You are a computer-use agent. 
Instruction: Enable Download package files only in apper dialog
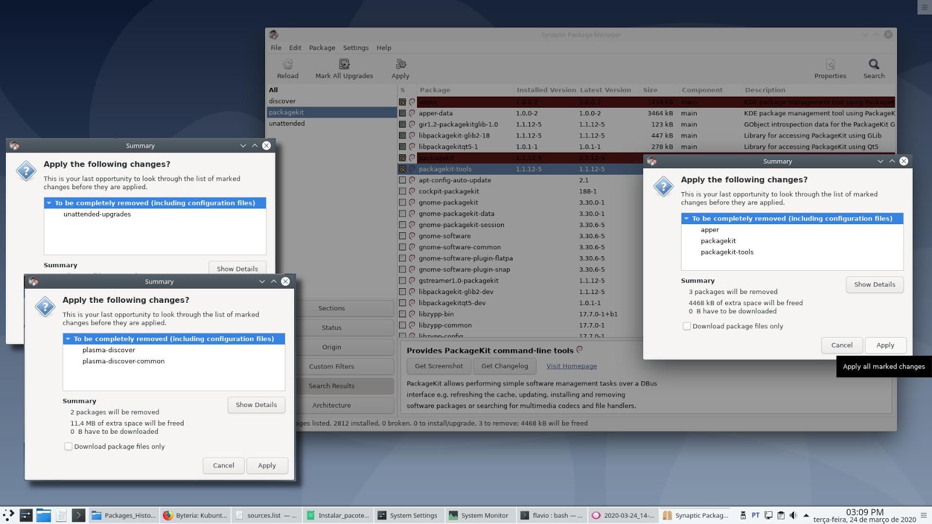(687, 326)
